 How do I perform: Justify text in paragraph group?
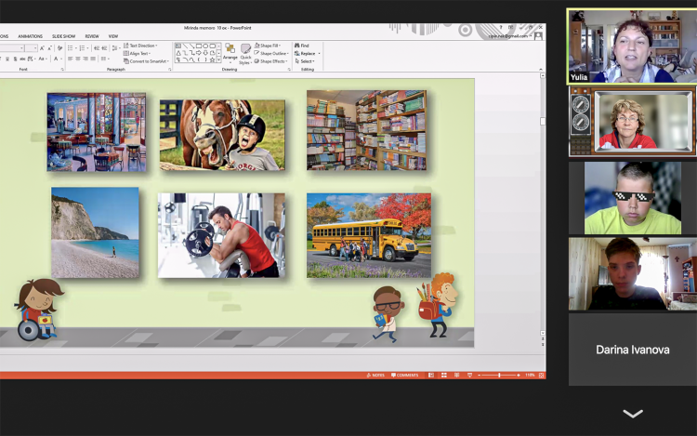[x=93, y=59]
